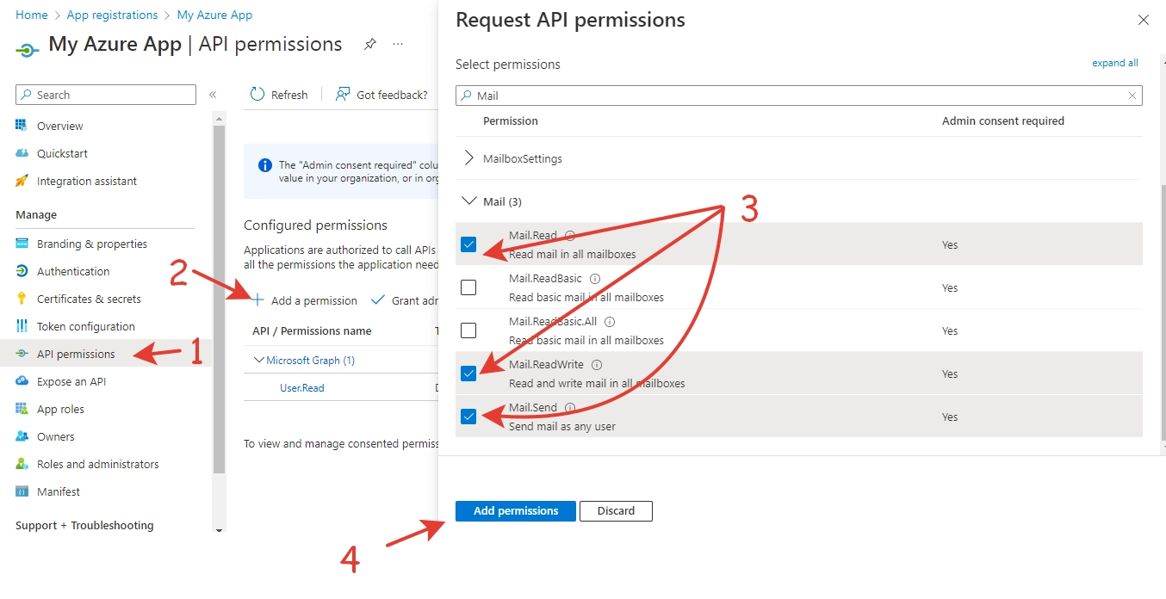Click the info icon next to Mail.ReadWrite

pos(597,365)
